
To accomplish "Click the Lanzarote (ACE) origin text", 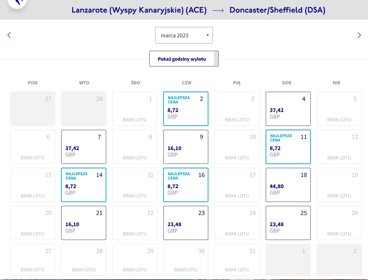I will pyautogui.click(x=139, y=10).
